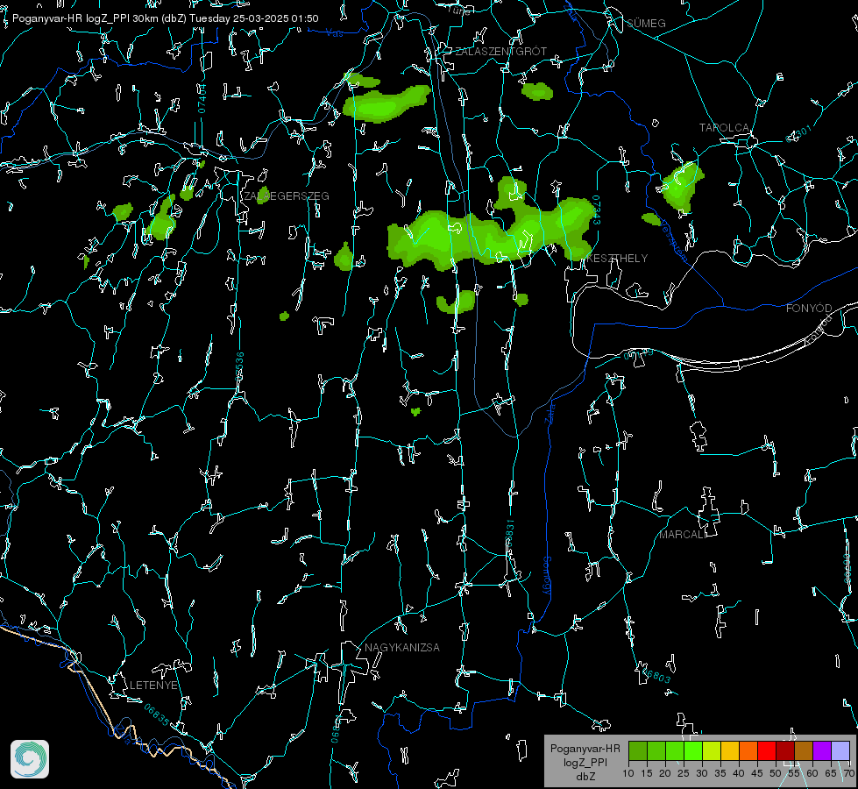
Task: Click the legend label logZ_PPI
Action: pyautogui.click(x=585, y=762)
